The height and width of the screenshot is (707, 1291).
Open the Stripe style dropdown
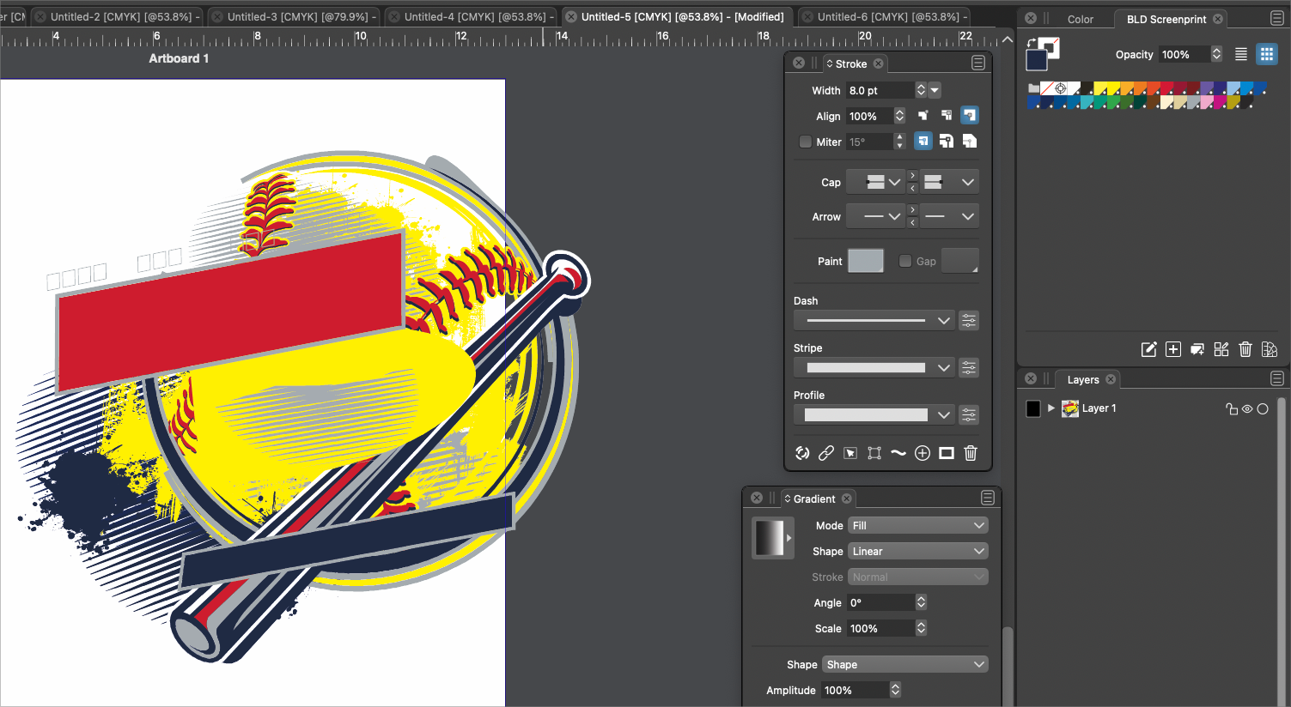[x=874, y=368]
